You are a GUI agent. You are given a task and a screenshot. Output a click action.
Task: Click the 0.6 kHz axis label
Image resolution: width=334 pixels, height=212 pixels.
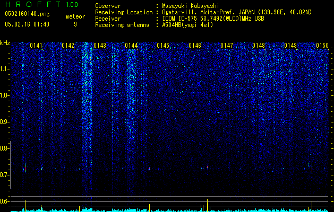tap(5, 201)
